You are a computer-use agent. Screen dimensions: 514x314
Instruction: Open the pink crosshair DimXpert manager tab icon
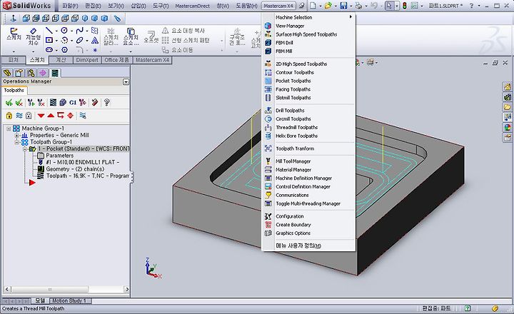coord(43,73)
